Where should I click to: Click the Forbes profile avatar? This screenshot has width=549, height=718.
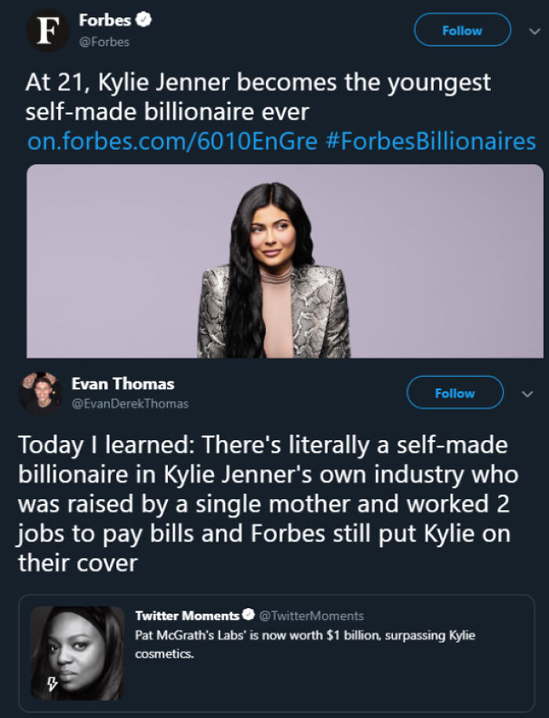click(45, 30)
